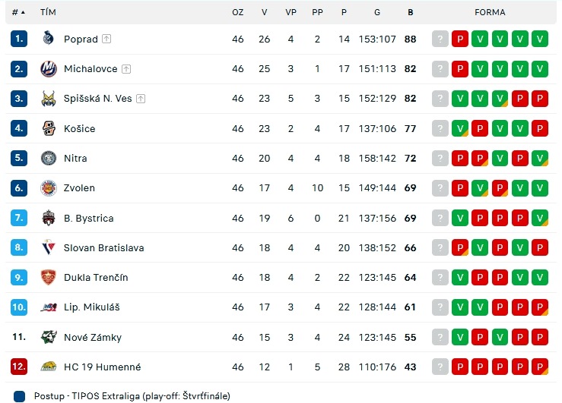This screenshot has height=403, width=562.
Task: Open the Dukla Trenčín crest icon
Action: [x=48, y=277]
